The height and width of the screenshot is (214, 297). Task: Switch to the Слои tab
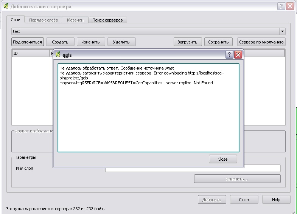point(16,20)
